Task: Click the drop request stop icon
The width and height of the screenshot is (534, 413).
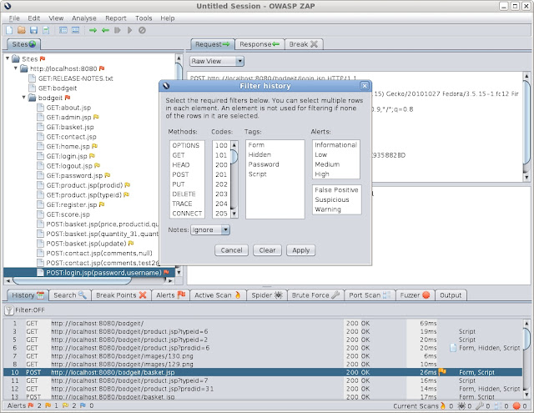Action: click(x=142, y=30)
